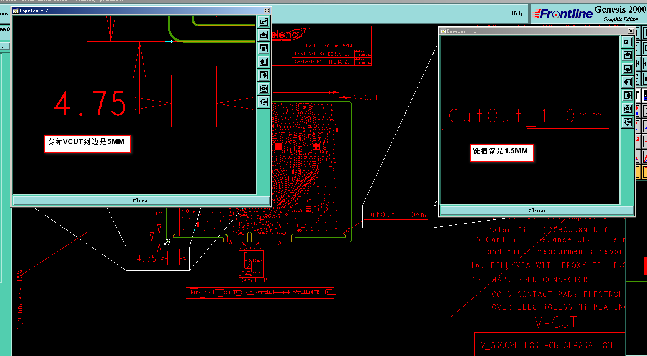
Task: Click the V-CUT label beside the board
Action: (x=366, y=98)
